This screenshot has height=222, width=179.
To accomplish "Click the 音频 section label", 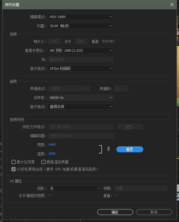I will coord(13,81).
